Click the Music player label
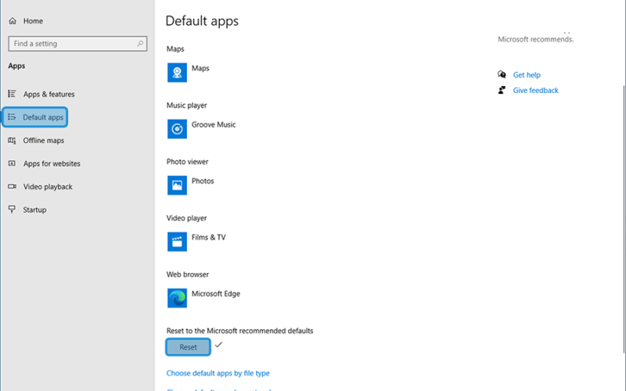 (x=186, y=106)
